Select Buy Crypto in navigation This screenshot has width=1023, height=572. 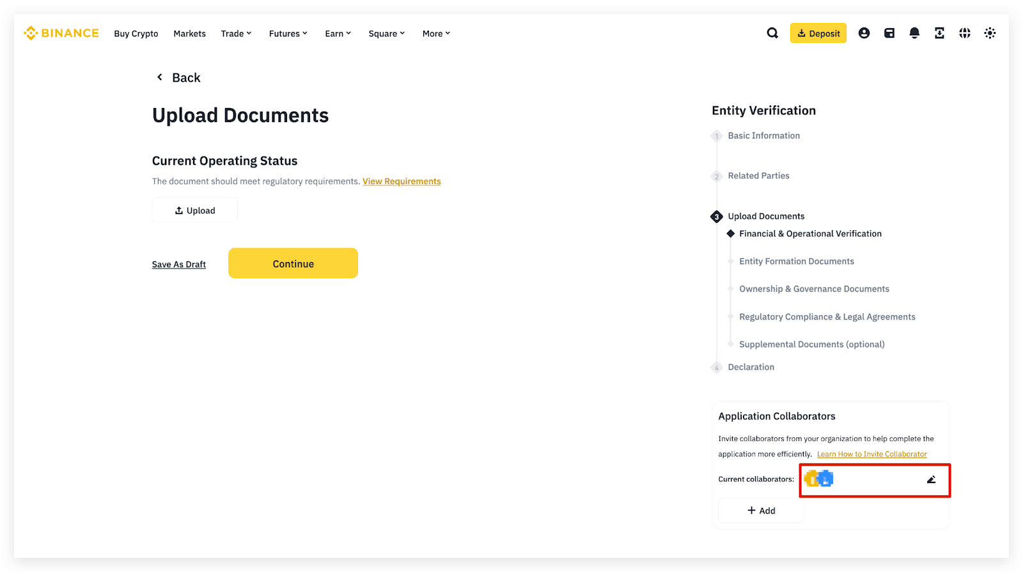[x=136, y=34]
